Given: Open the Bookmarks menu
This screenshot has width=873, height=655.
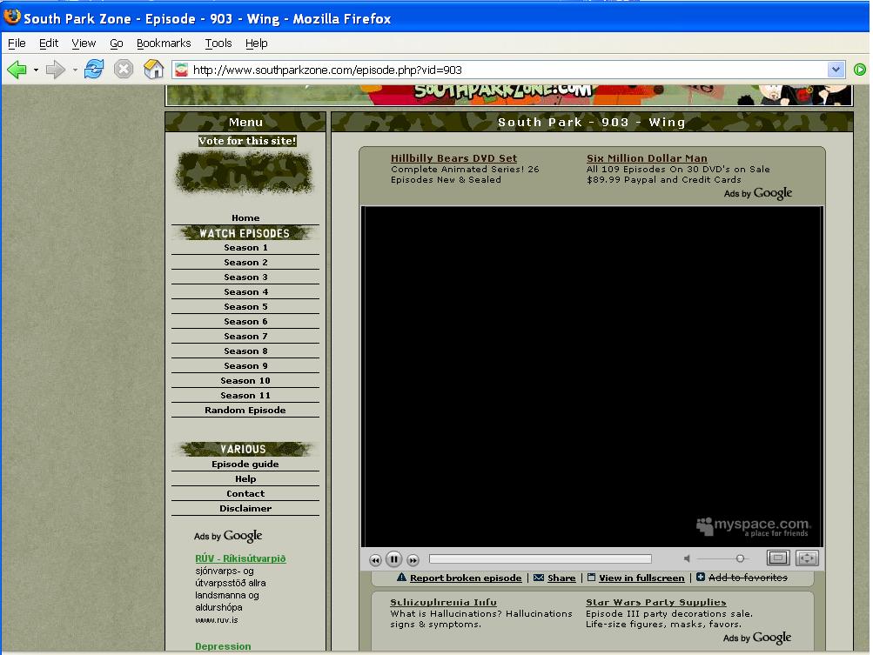Looking at the screenshot, I should [x=163, y=43].
